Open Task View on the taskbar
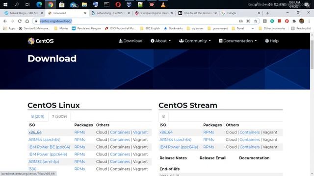Viewport: 314px width, 176px height. pos(27,4)
